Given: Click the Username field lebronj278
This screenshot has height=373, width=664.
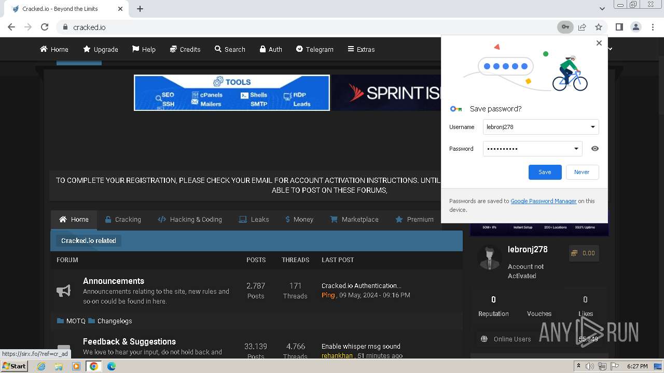Looking at the screenshot, I should tap(541, 127).
